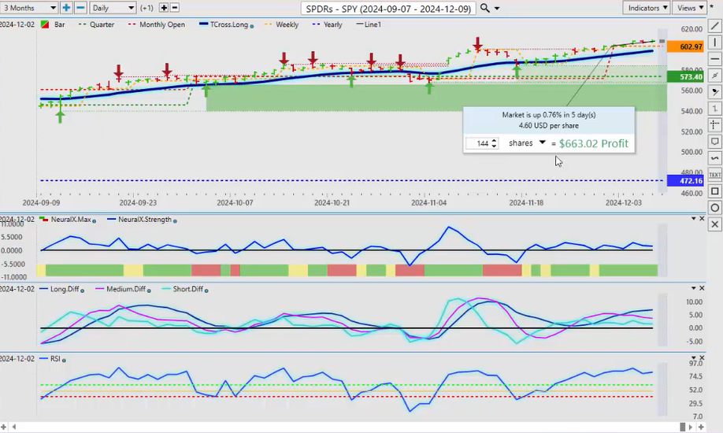Select the vertical line drawing tool
Image resolution: width=723 pixels, height=433 pixels.
[714, 43]
